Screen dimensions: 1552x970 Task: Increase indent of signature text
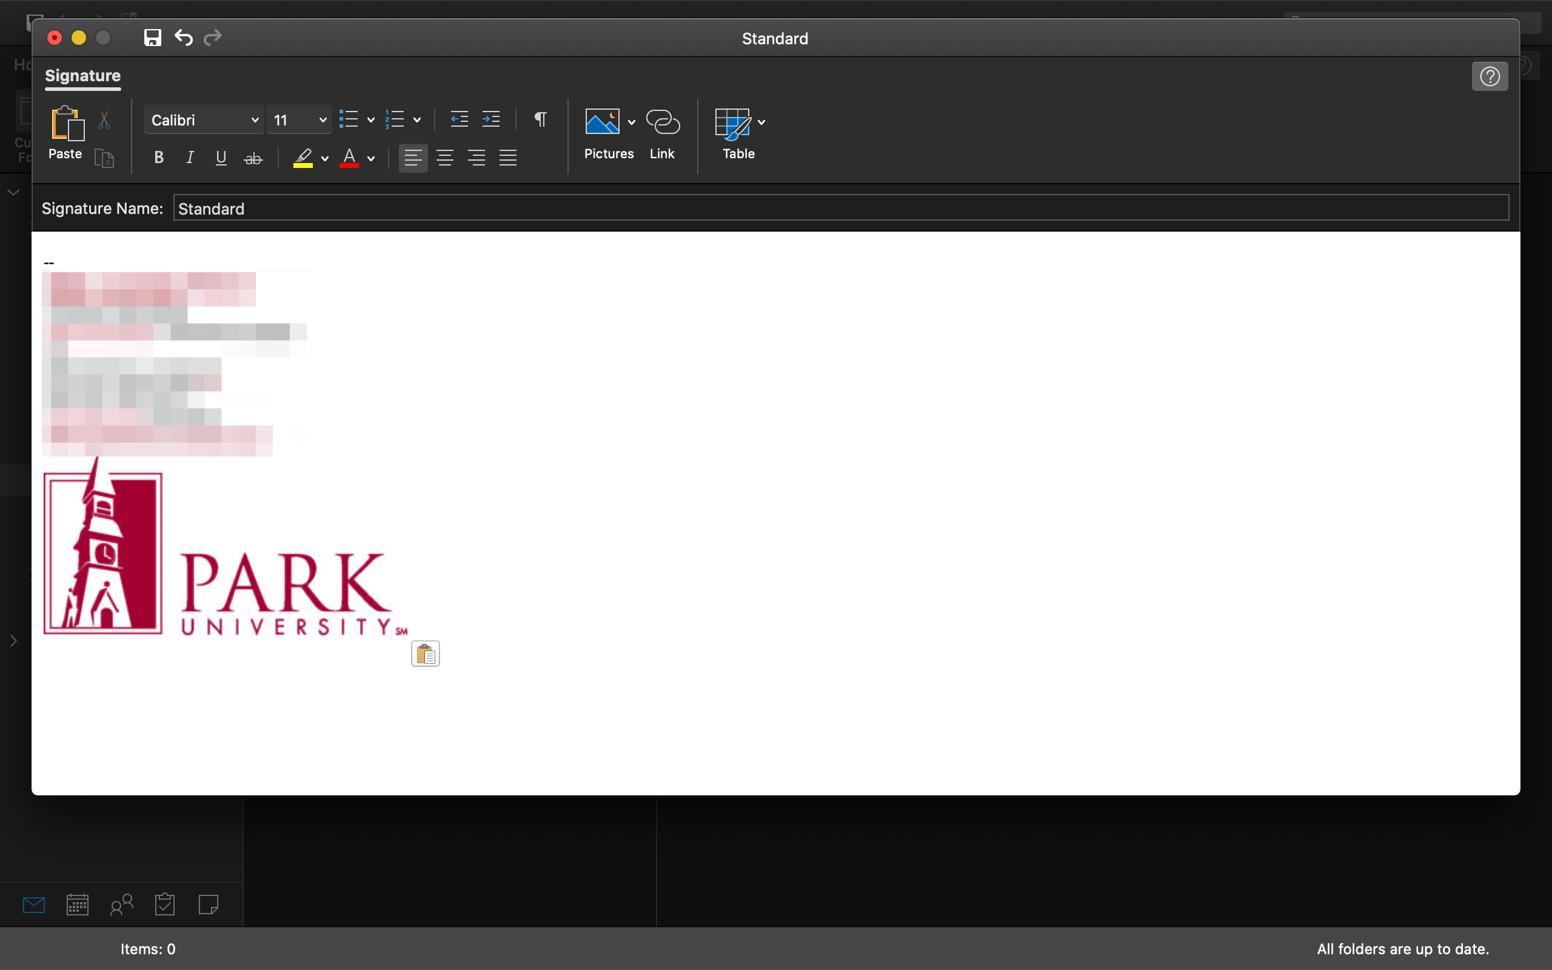coord(490,119)
